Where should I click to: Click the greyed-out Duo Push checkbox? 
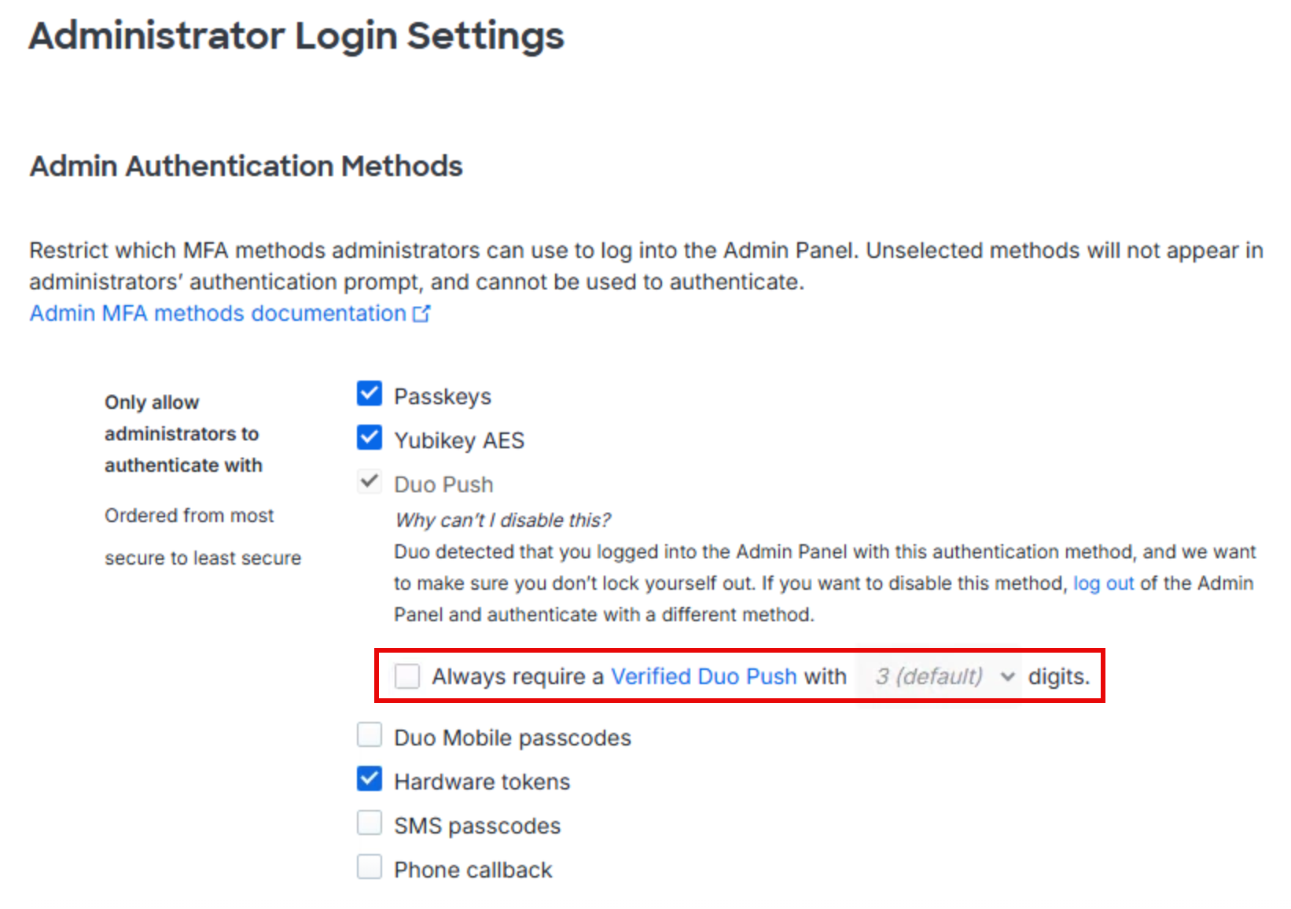(370, 481)
